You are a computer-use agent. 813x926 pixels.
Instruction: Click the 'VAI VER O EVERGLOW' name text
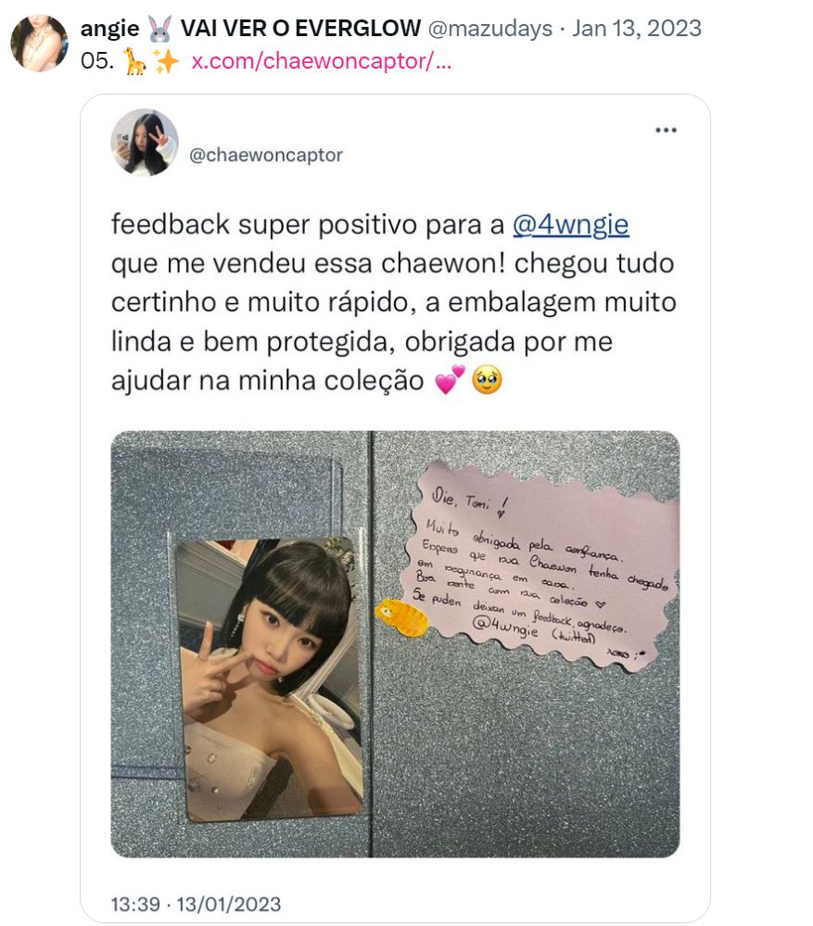point(300,28)
